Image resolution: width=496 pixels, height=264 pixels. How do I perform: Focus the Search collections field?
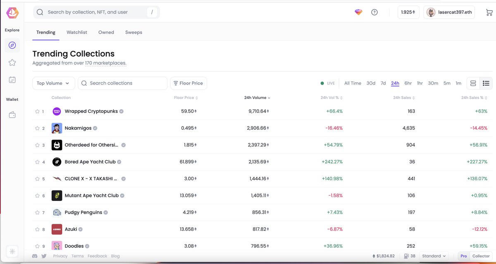(122, 83)
